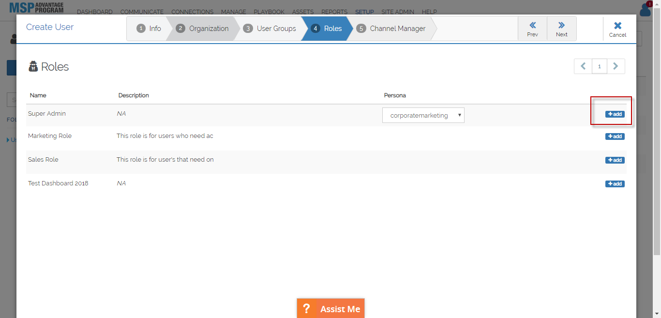Open the corporatemarketing persona dropdown

click(x=423, y=115)
